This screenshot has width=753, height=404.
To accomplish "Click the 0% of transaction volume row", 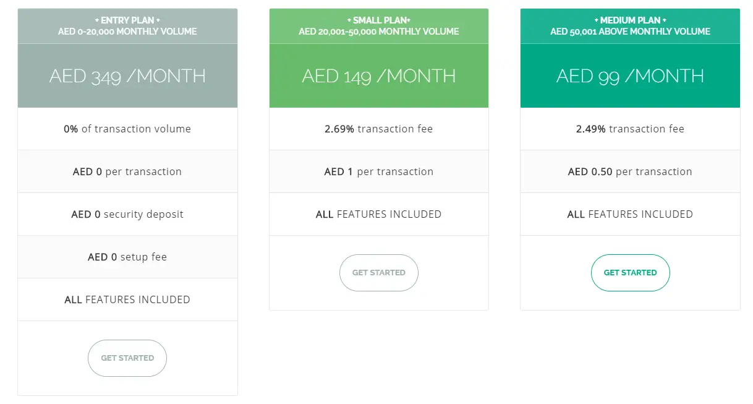I will tap(127, 129).
